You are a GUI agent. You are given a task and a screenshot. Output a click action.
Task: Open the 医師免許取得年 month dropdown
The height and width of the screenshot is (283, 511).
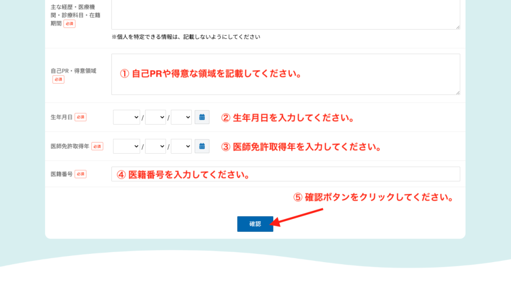pyautogui.click(x=155, y=146)
